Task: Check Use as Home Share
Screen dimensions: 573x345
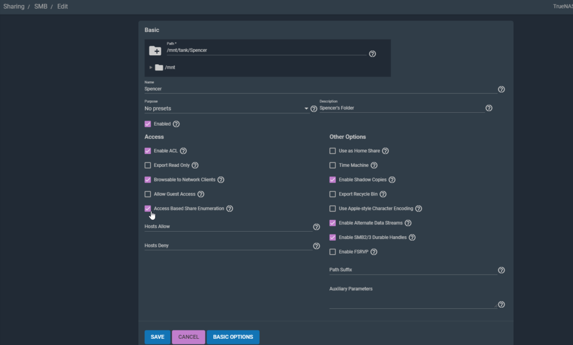Action: pyautogui.click(x=332, y=151)
